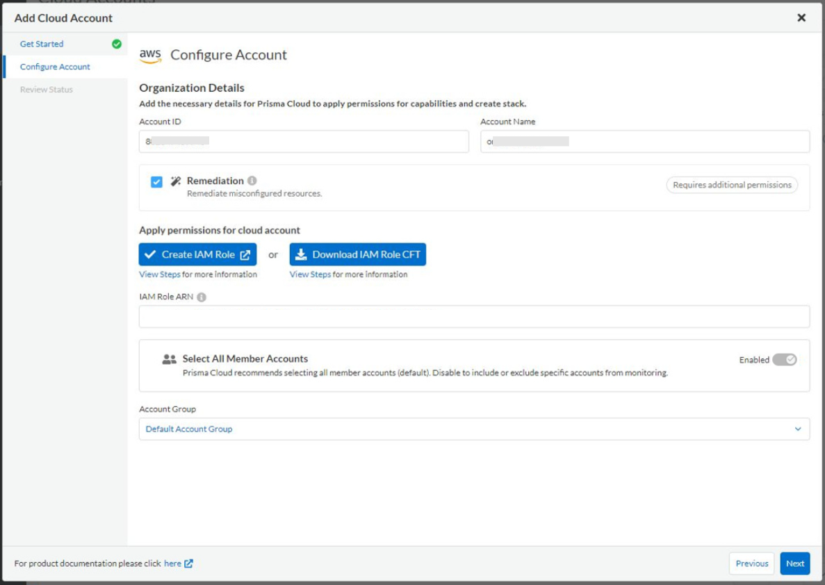Click the member accounts people icon
Screen dimensions: 825x585
[x=170, y=359]
